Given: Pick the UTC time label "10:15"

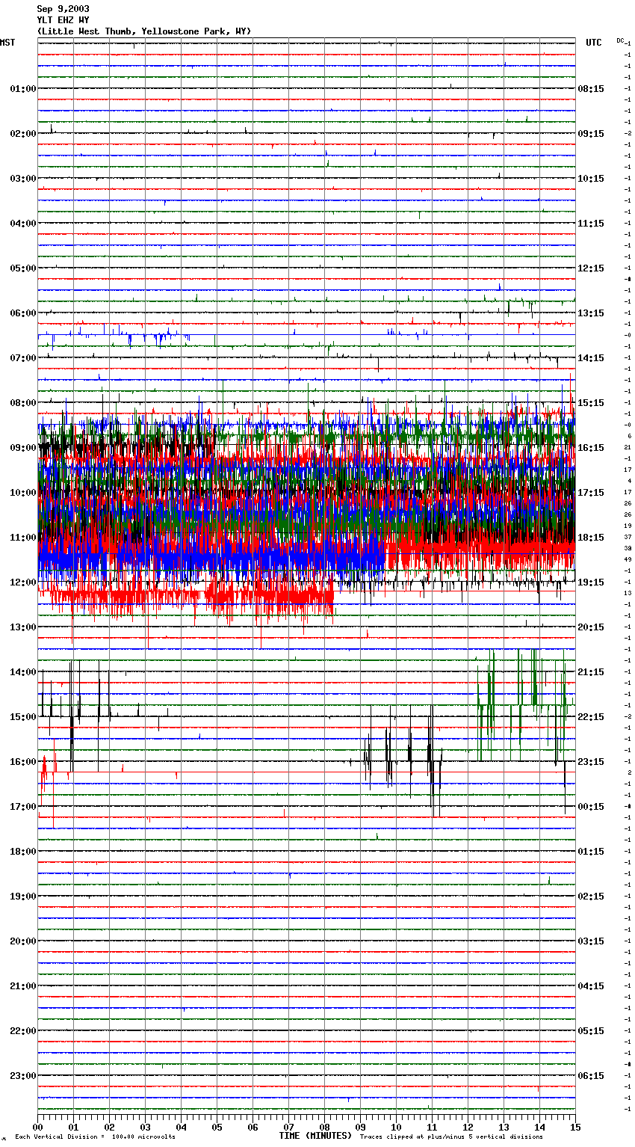Looking at the screenshot, I should [591, 179].
